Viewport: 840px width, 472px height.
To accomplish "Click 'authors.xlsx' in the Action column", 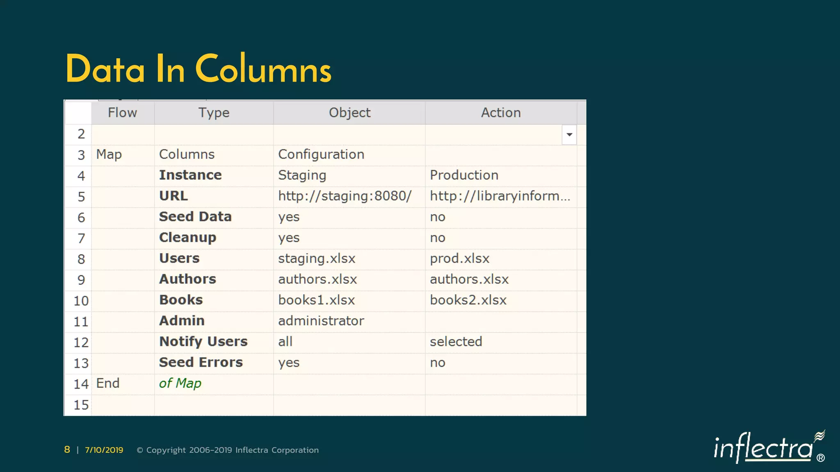I will 501,280.
